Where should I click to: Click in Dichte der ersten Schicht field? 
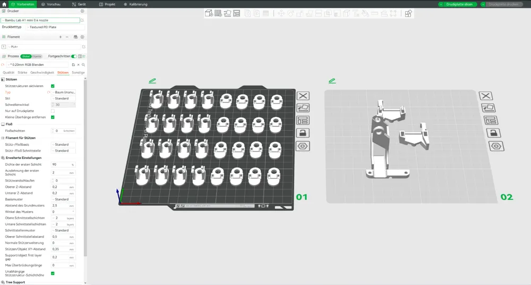pos(63,164)
